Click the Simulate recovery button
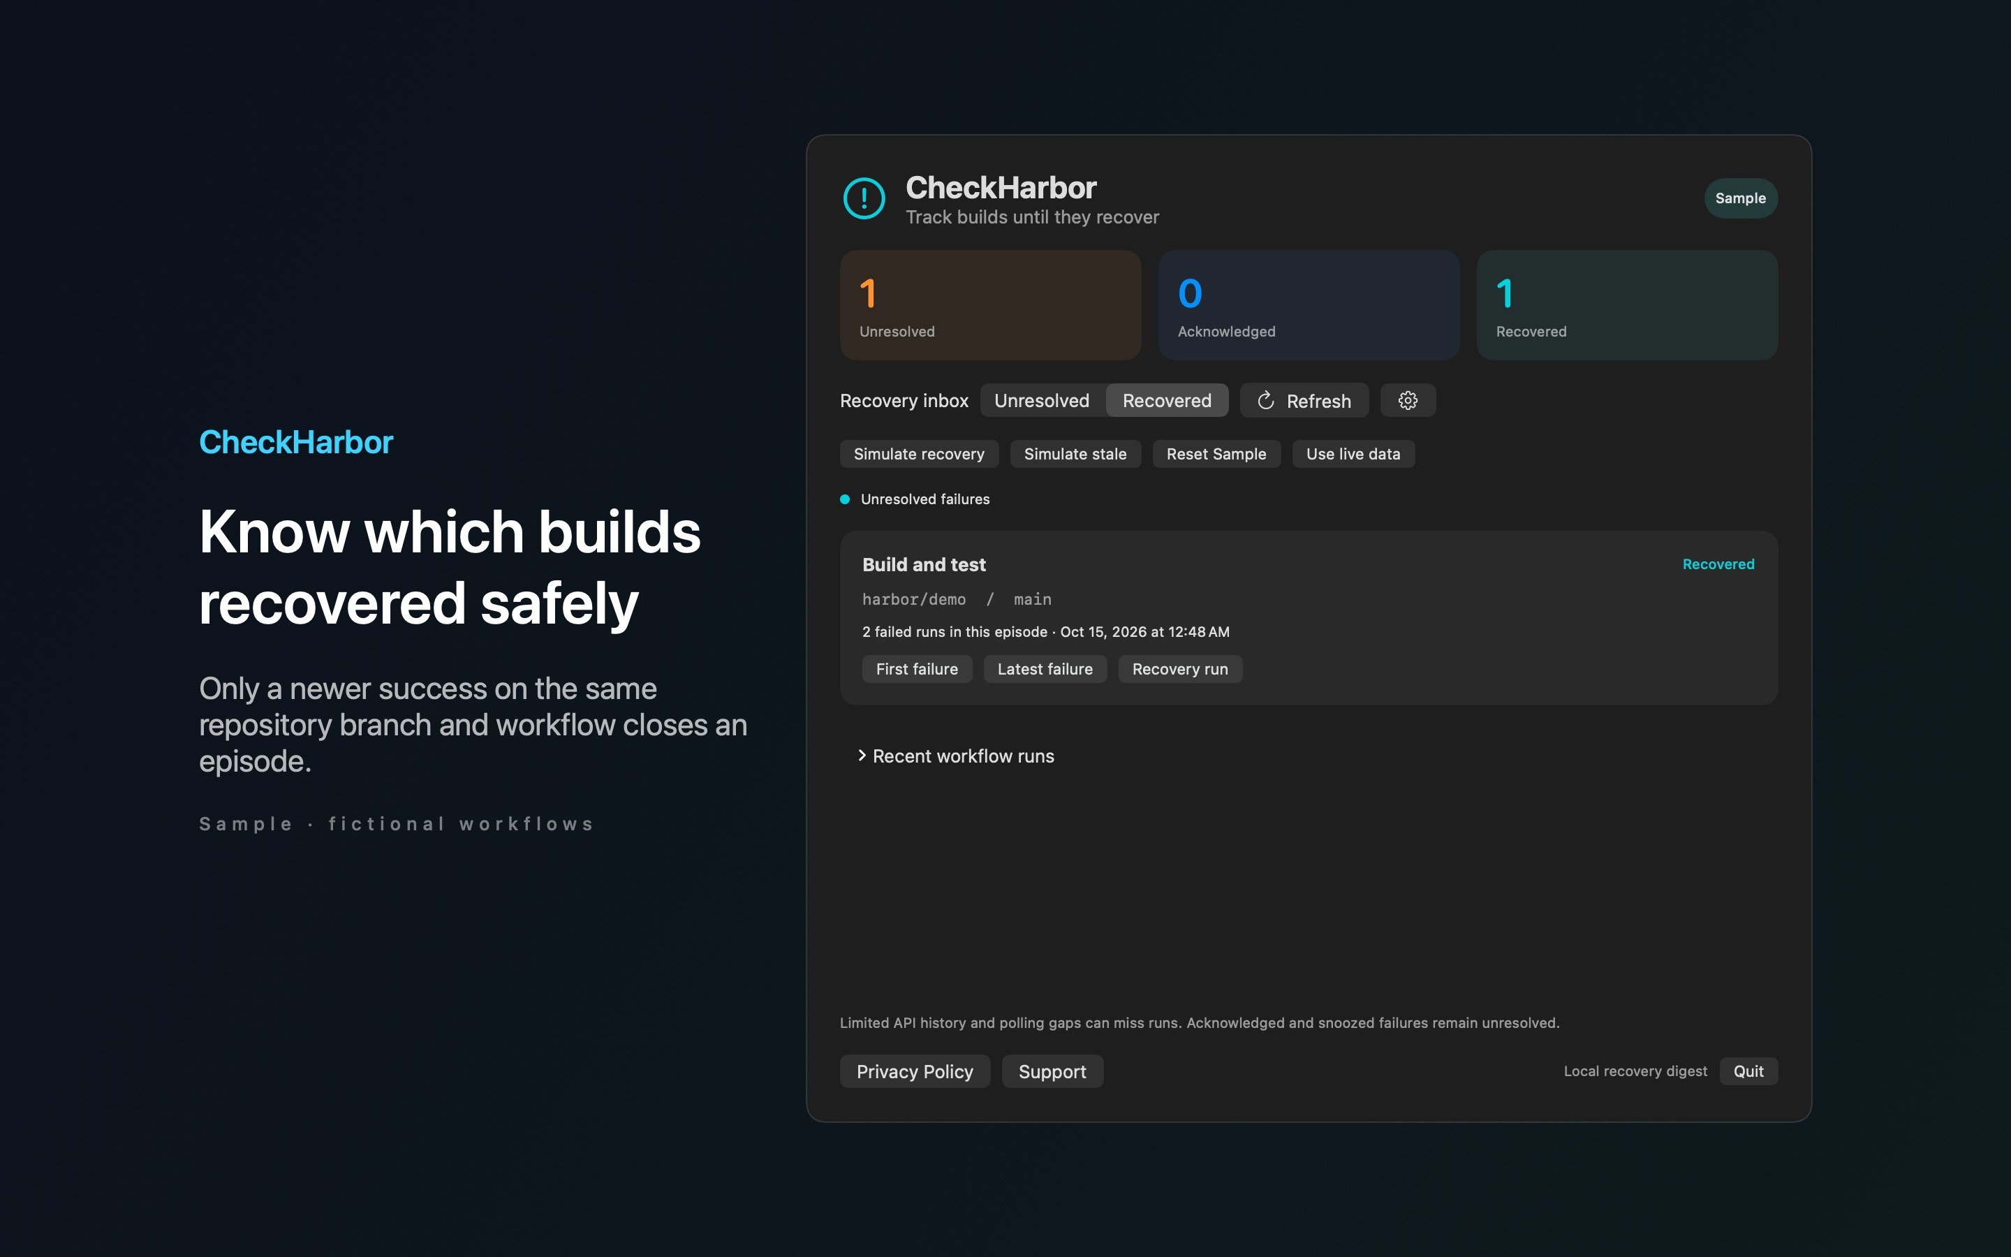This screenshot has height=1257, width=2011. [x=919, y=454]
